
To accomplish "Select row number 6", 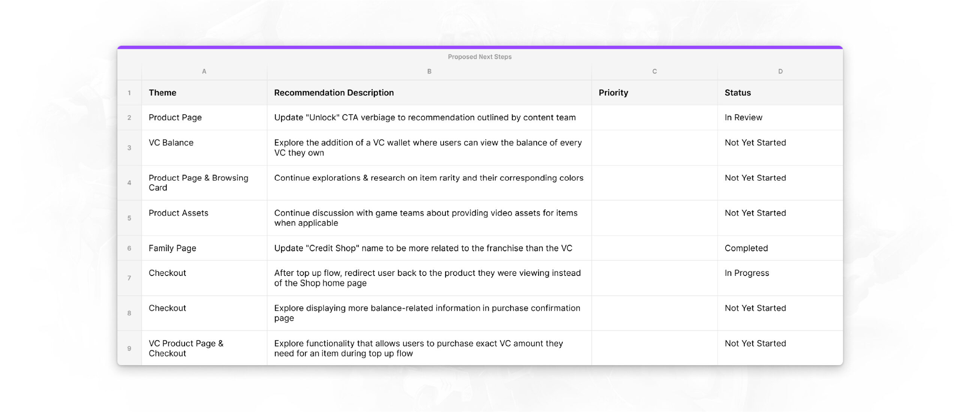I will tap(129, 248).
